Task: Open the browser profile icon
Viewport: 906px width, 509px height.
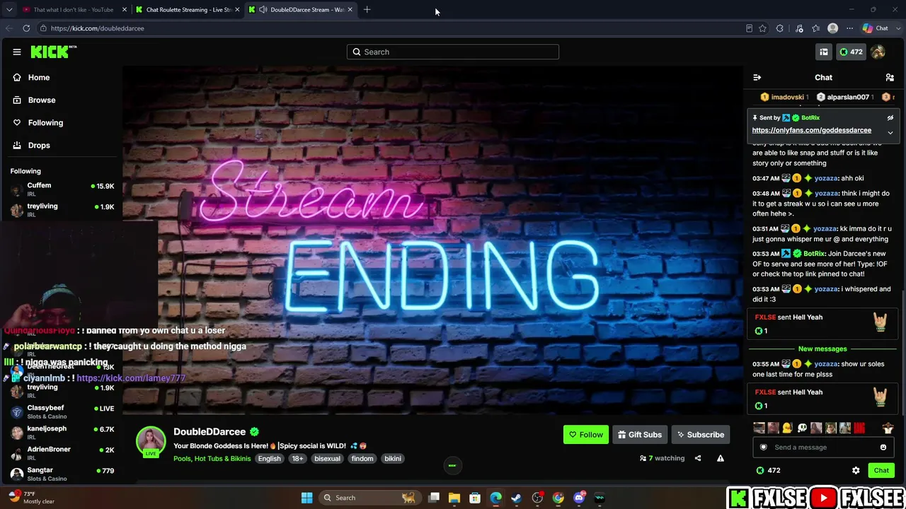Action: [833, 28]
